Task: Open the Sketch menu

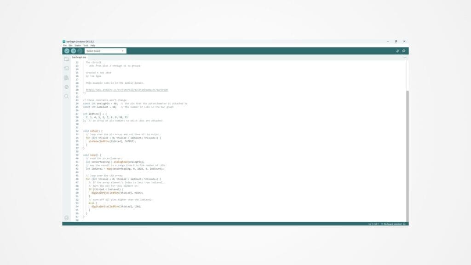Action: pyautogui.click(x=78, y=46)
